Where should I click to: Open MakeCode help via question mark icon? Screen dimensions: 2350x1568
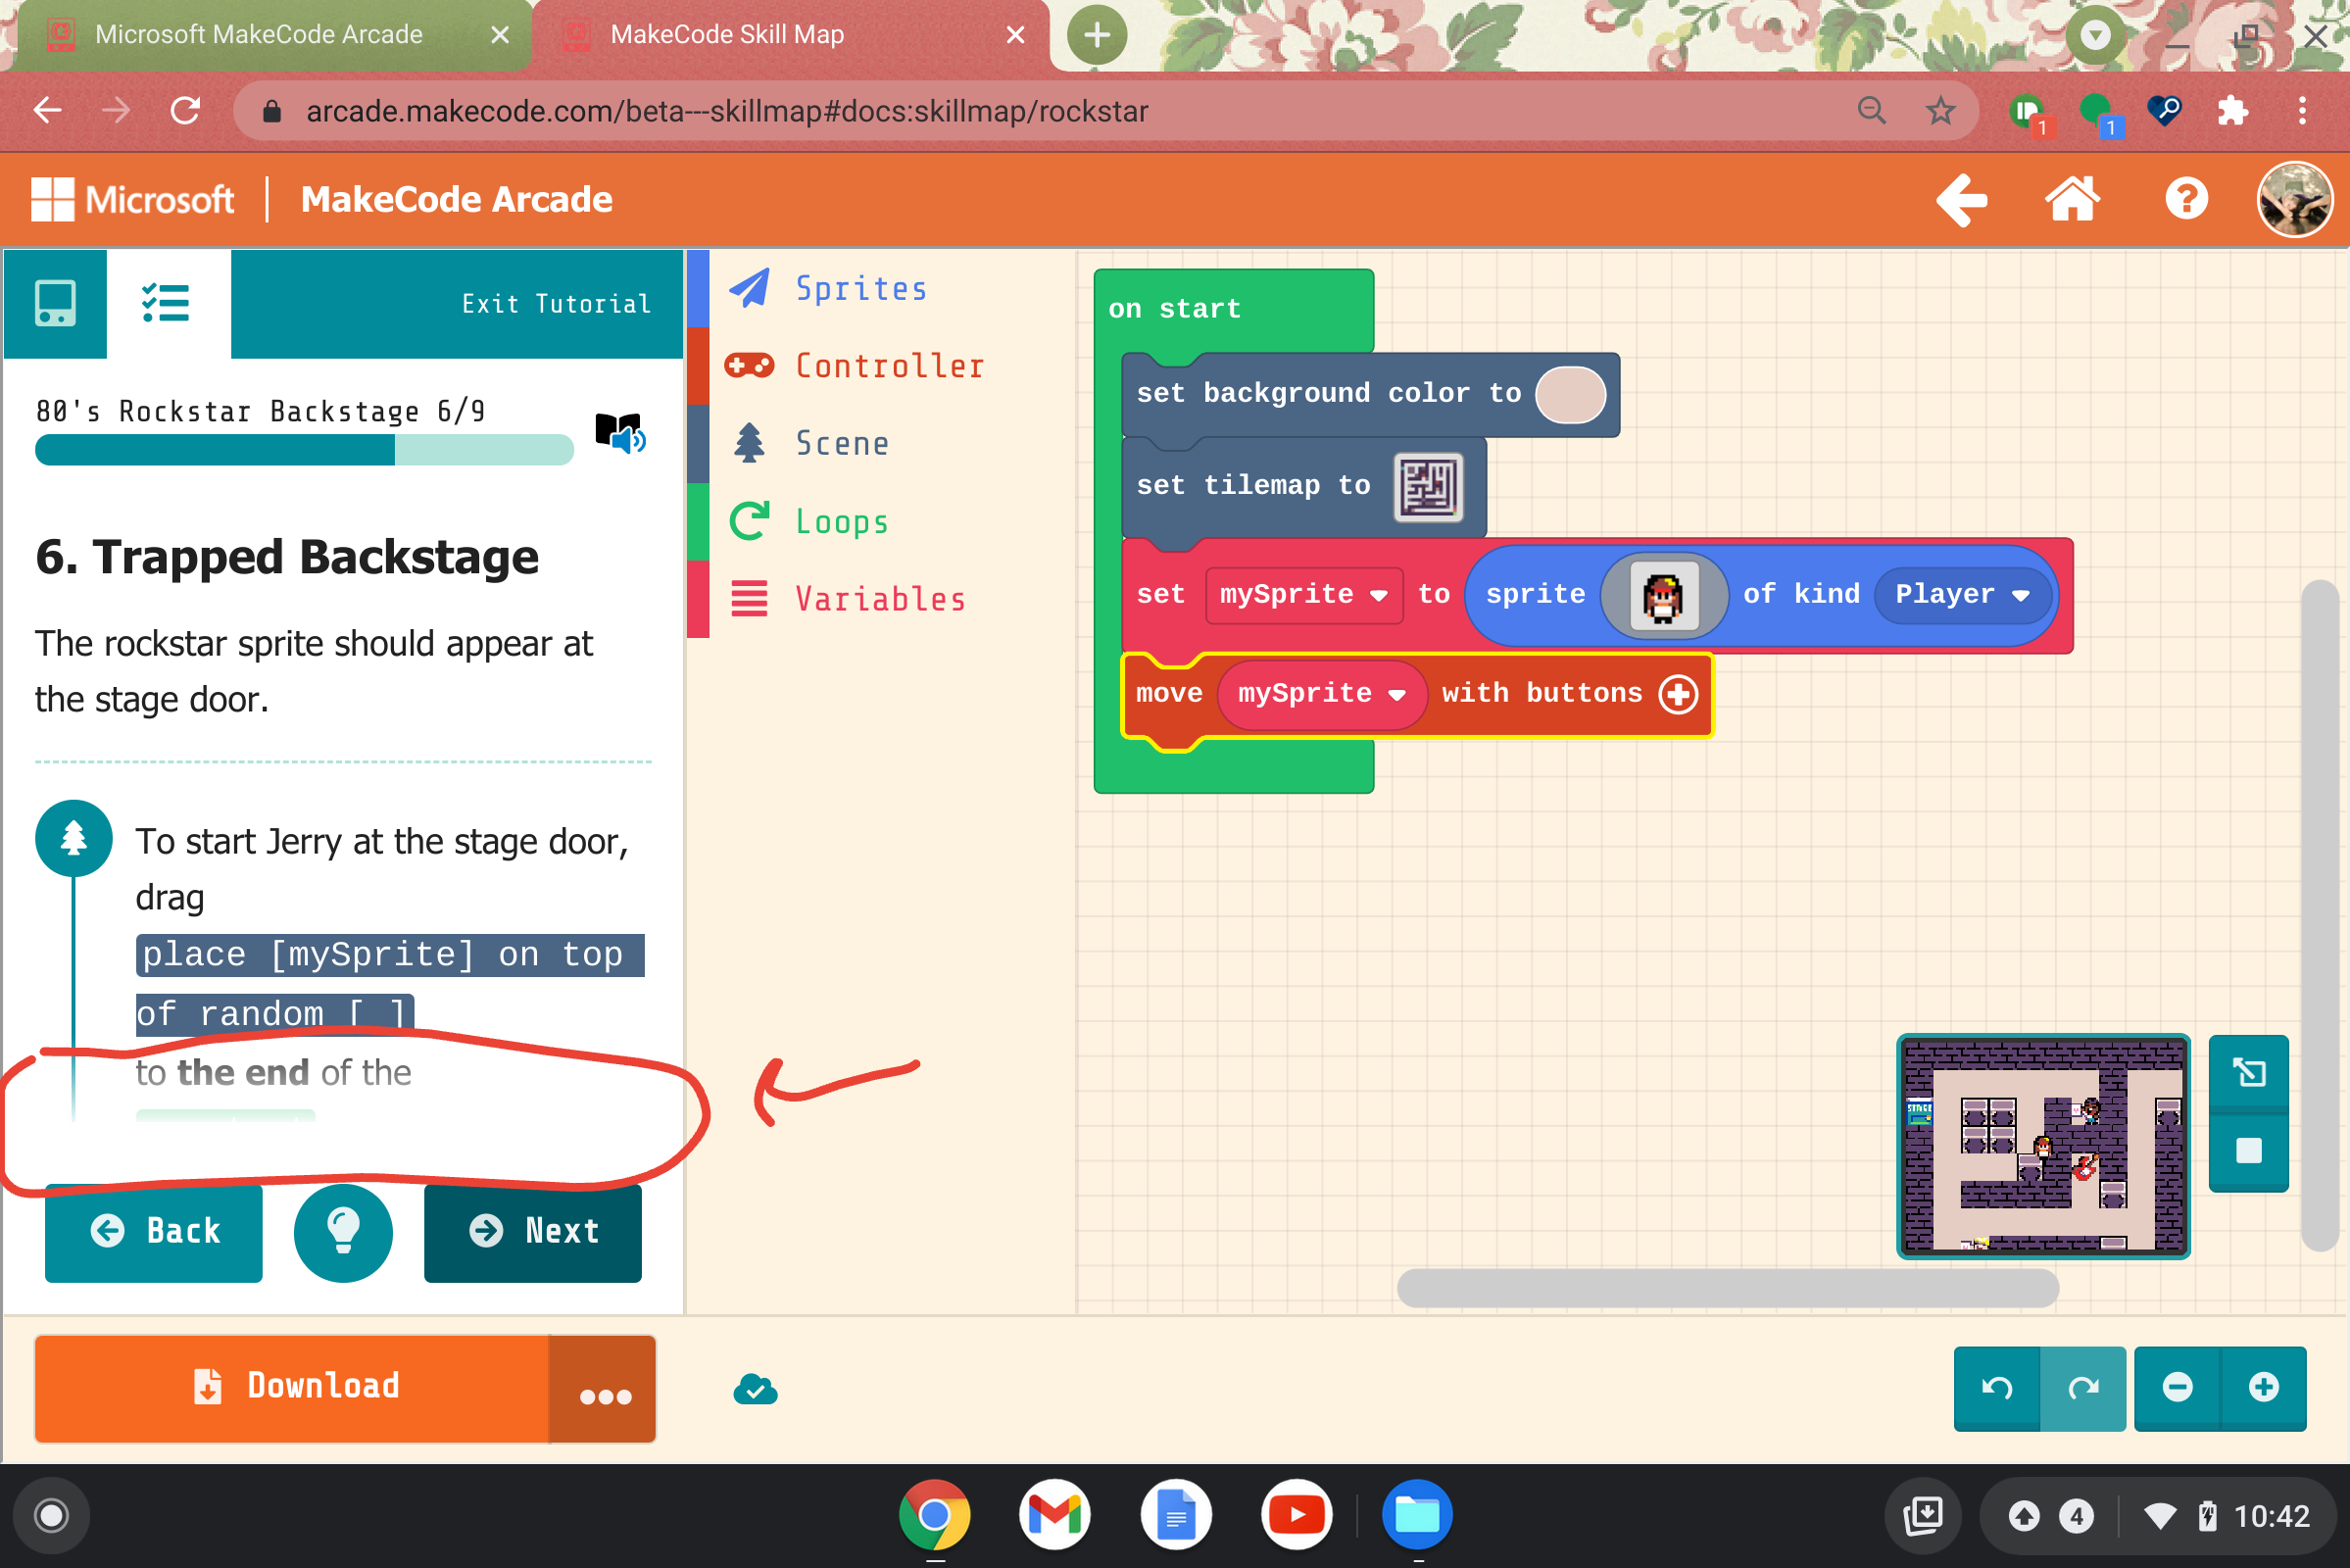2186,199
